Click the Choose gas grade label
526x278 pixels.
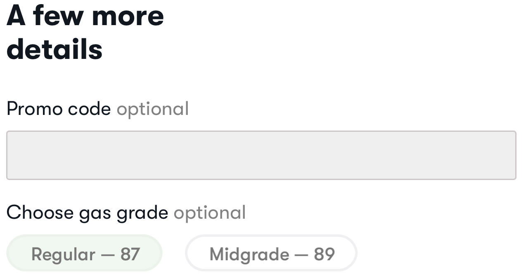(87, 213)
